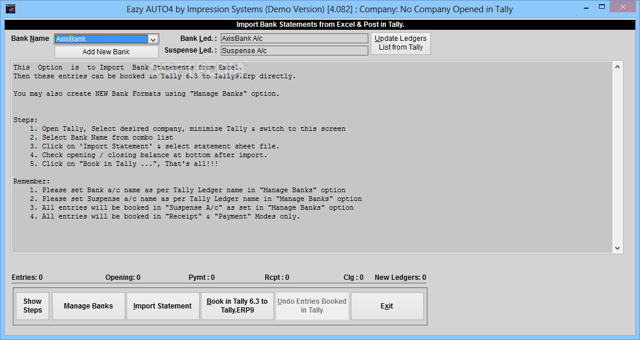Screen dimensions: 640x340
Task: Click the 'Steps:' heading in instructions
Action: [25, 120]
